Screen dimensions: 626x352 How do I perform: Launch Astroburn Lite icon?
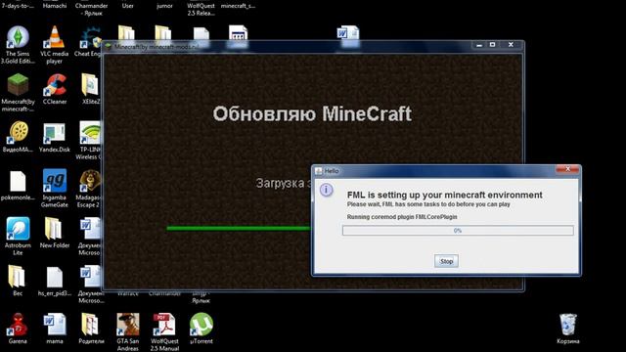(x=18, y=229)
